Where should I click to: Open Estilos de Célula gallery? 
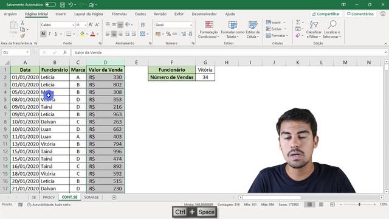click(253, 30)
